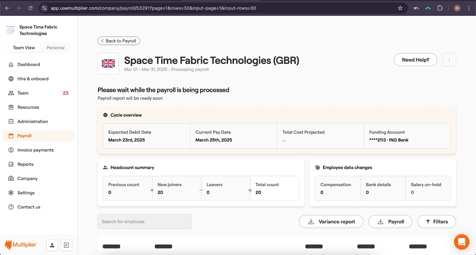Click the Current Pay Date value March 25th, 2025
This screenshot has width=476, height=255.
(x=214, y=140)
